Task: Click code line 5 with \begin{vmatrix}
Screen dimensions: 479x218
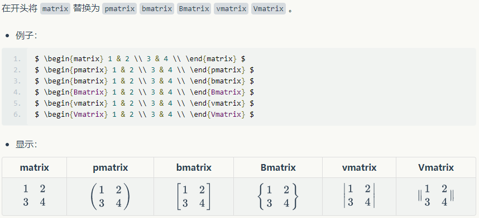Action: click(145, 103)
